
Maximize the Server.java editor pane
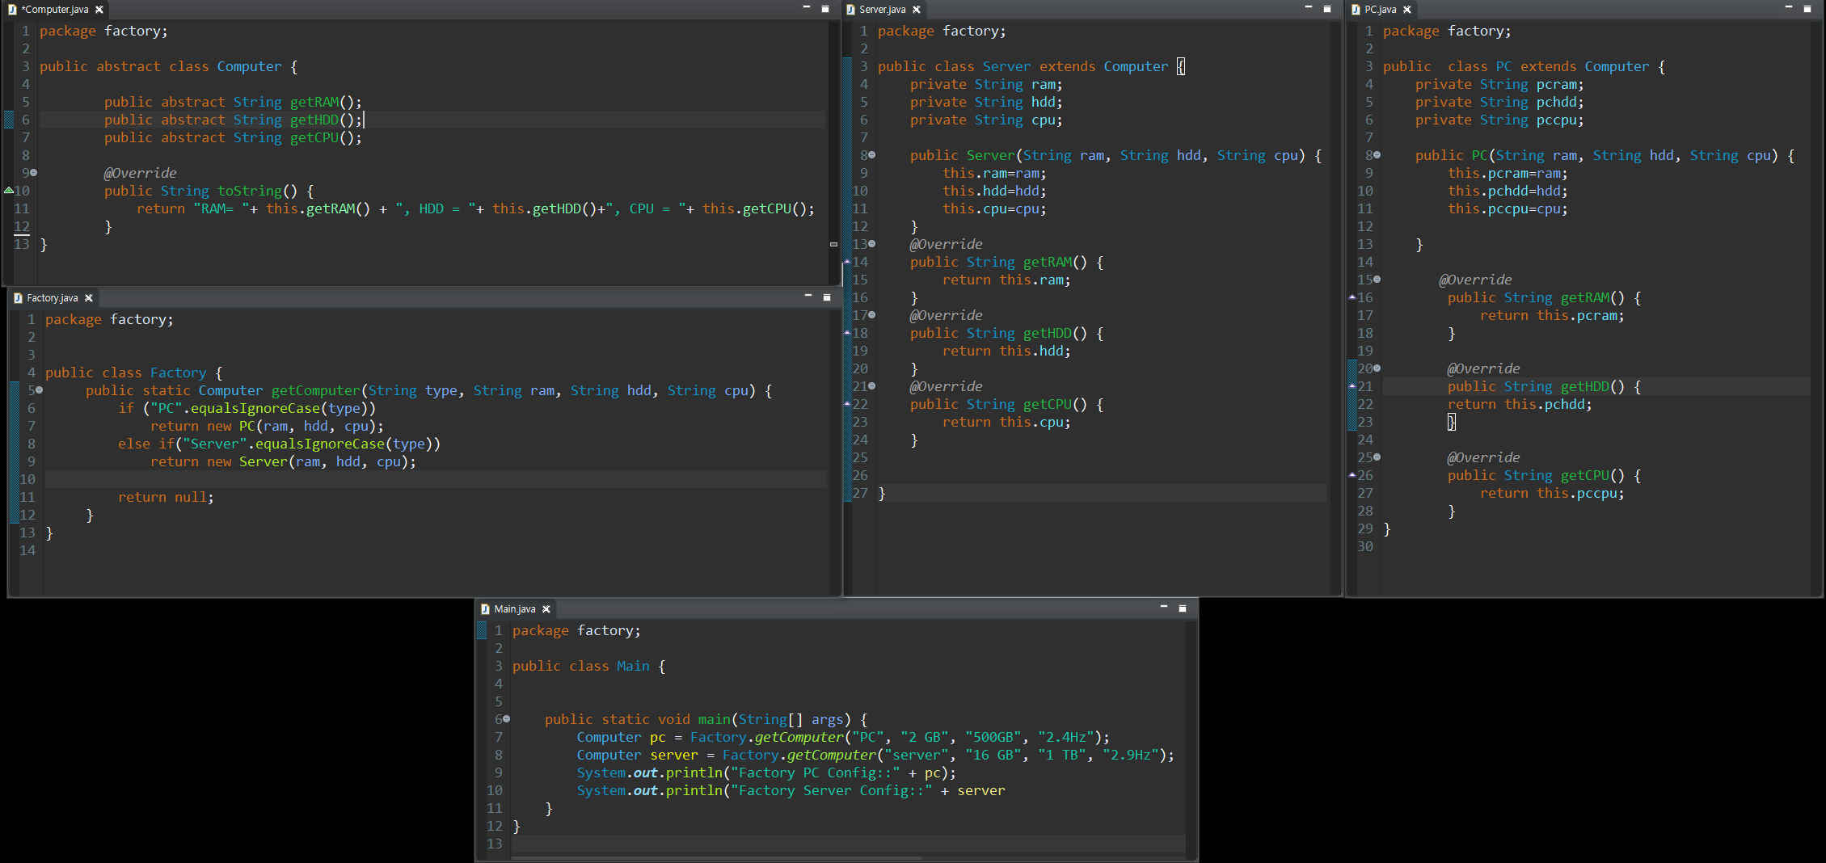pyautogui.click(x=1327, y=9)
